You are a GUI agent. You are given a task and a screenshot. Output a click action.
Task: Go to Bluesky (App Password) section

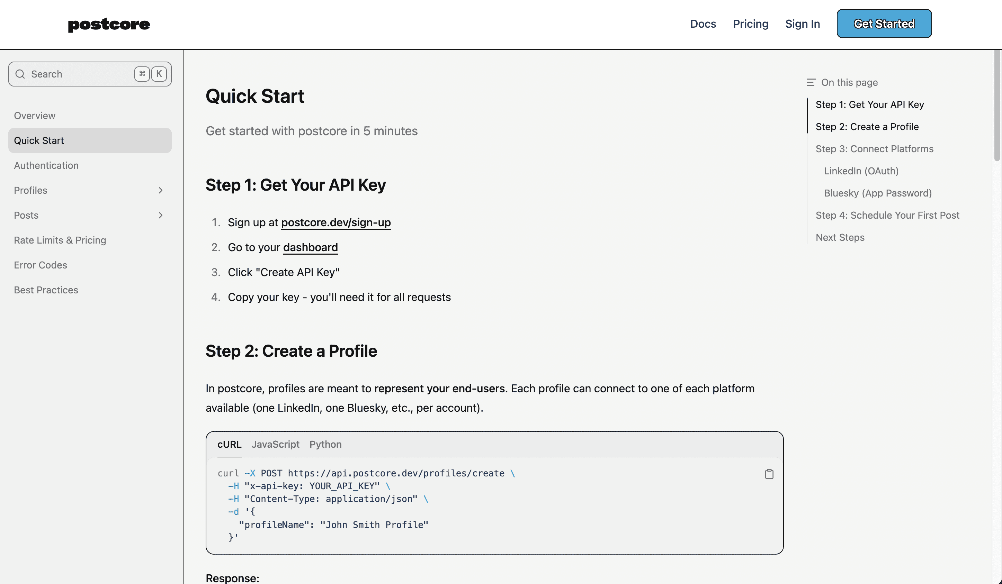click(878, 193)
